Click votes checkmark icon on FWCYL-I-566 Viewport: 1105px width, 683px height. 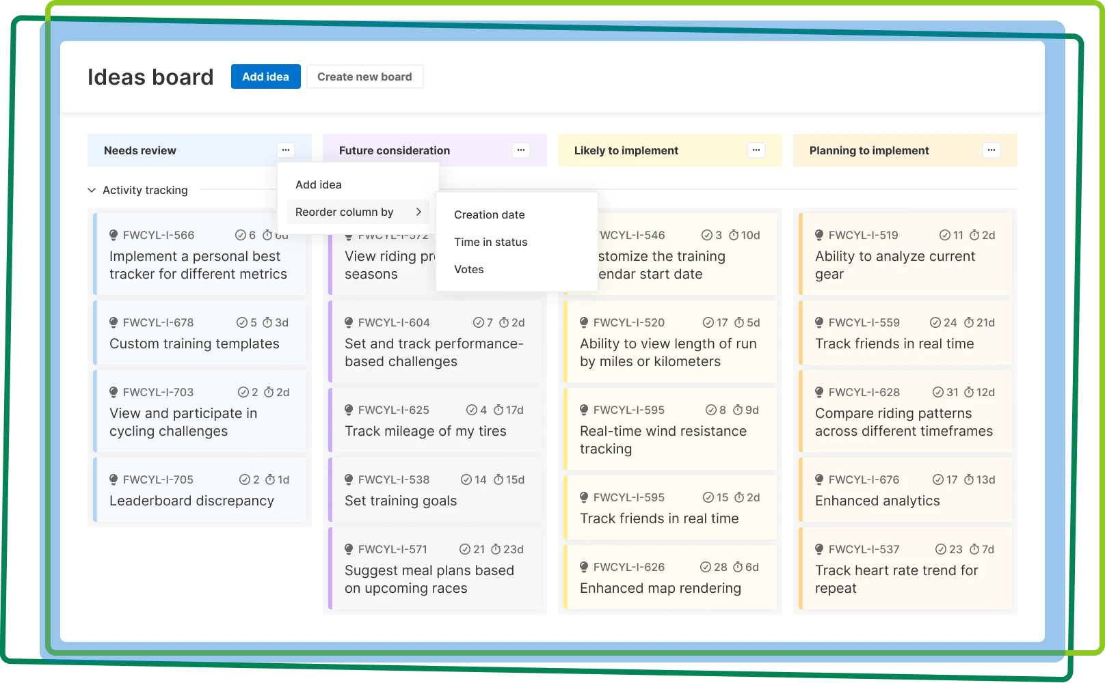(x=241, y=235)
